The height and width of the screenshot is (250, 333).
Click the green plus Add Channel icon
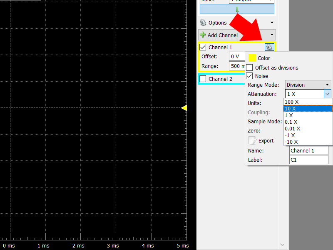[203, 35]
